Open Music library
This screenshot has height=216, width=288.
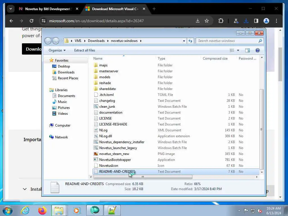pos(62,102)
